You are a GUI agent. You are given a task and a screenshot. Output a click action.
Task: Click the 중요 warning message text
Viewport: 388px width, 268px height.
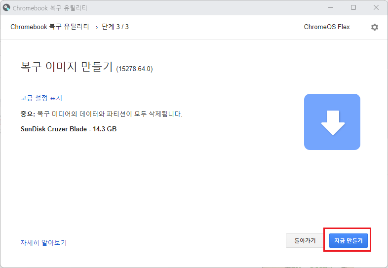(x=101, y=114)
